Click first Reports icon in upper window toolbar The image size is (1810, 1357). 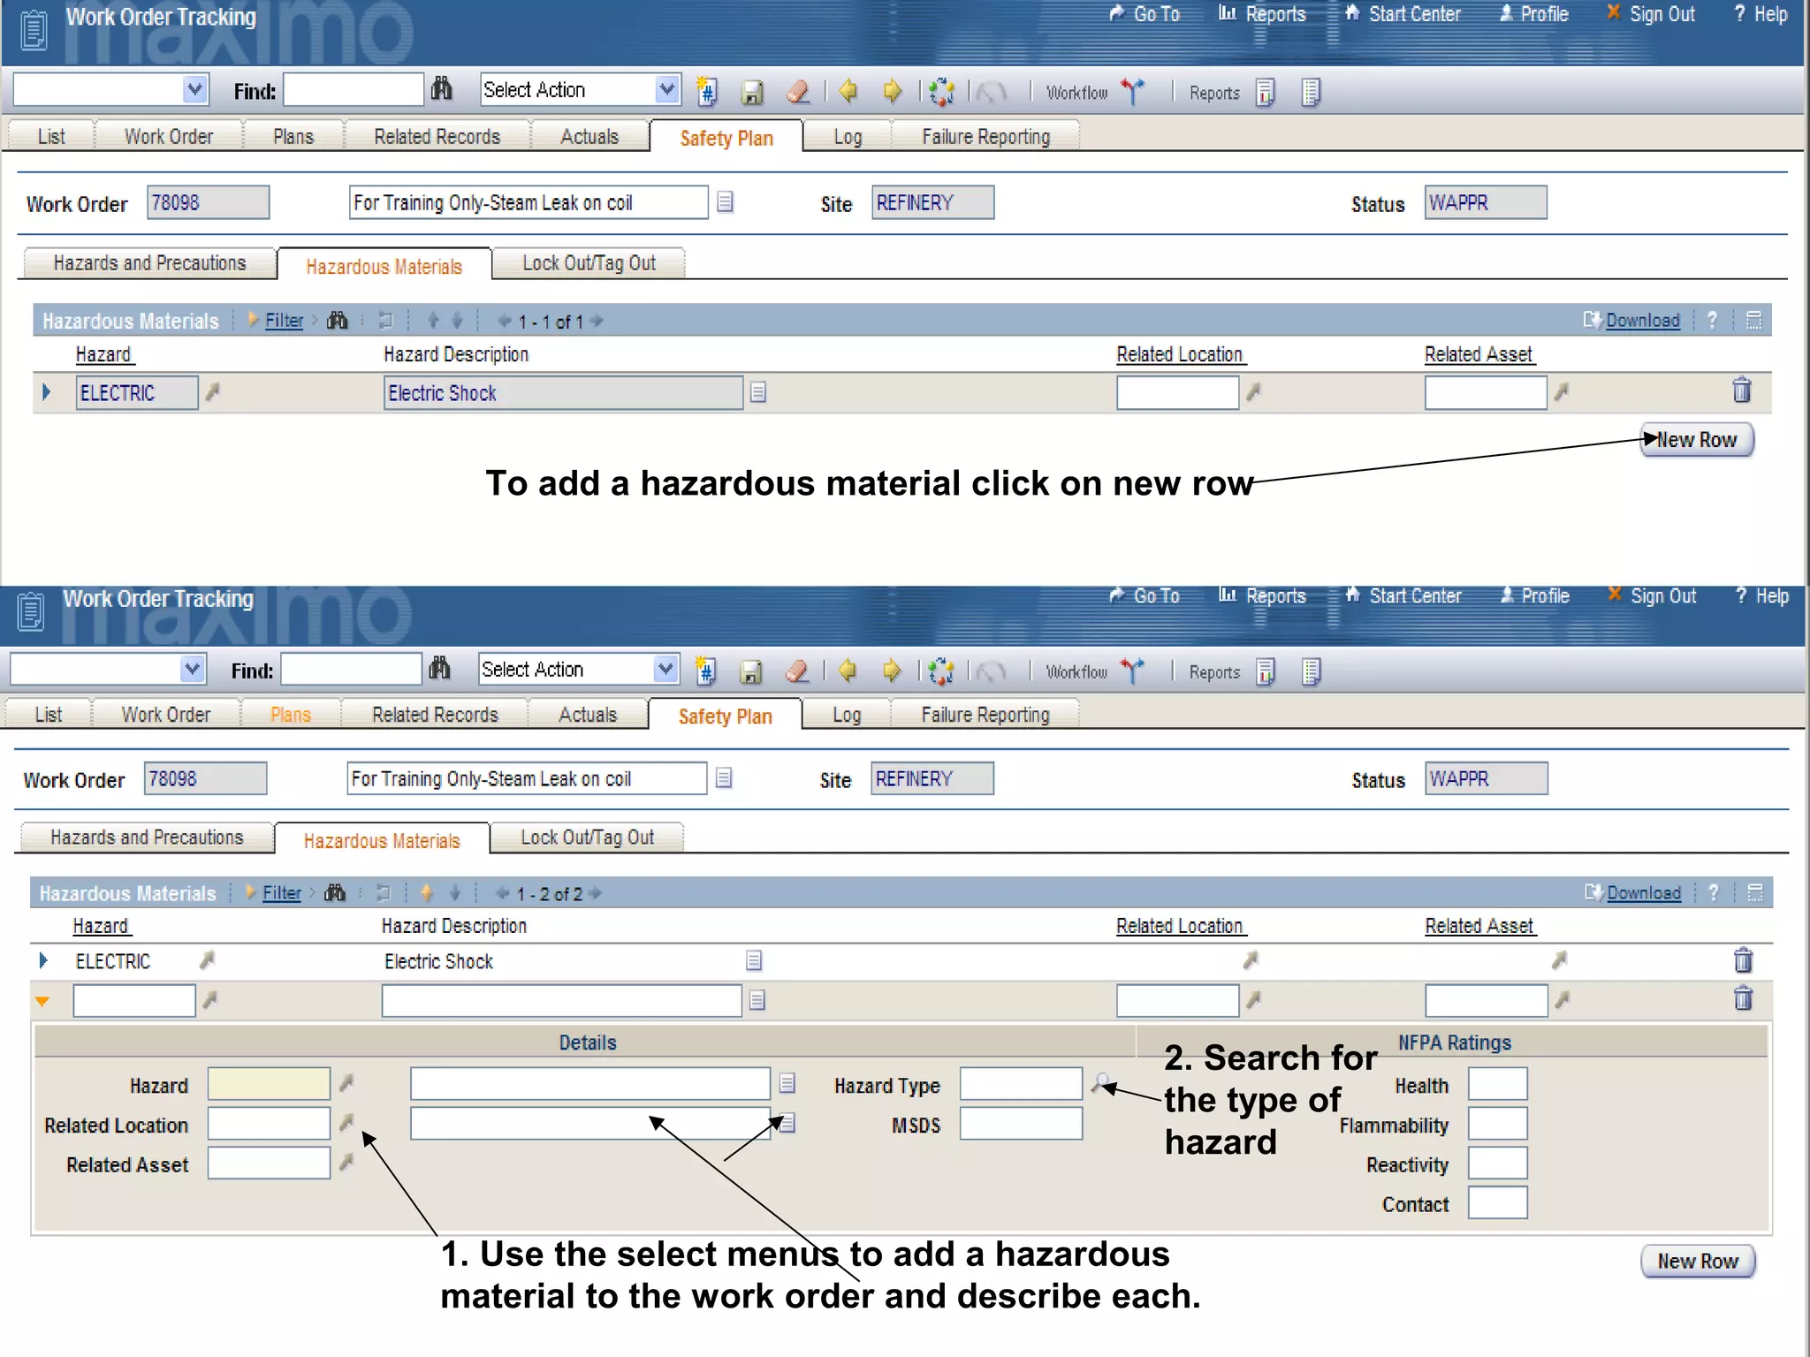[1265, 92]
